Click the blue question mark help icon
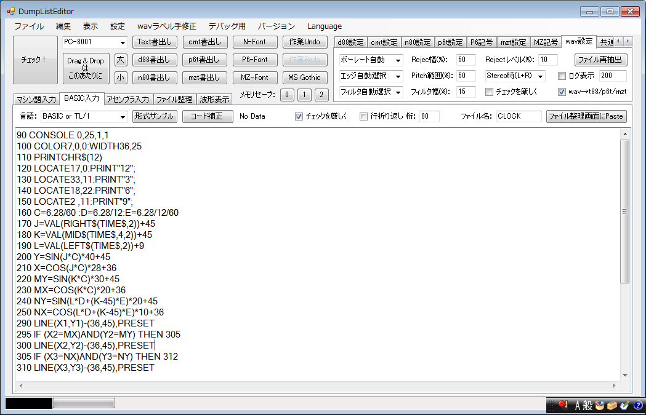The height and width of the screenshot is (415, 646). coord(638,406)
